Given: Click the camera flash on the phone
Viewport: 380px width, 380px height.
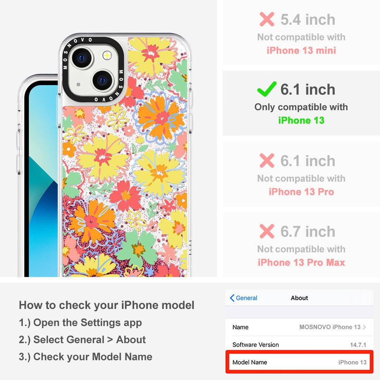Looking at the screenshot, I should [107, 55].
